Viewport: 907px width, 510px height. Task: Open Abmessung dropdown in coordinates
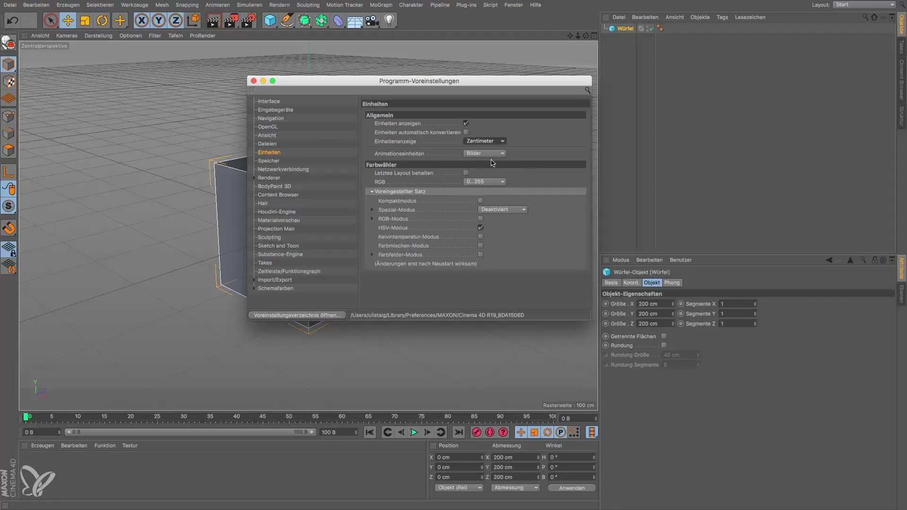tap(515, 488)
